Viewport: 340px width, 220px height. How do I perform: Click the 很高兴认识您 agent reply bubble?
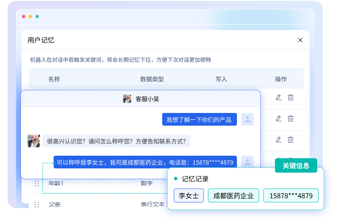(x=117, y=141)
